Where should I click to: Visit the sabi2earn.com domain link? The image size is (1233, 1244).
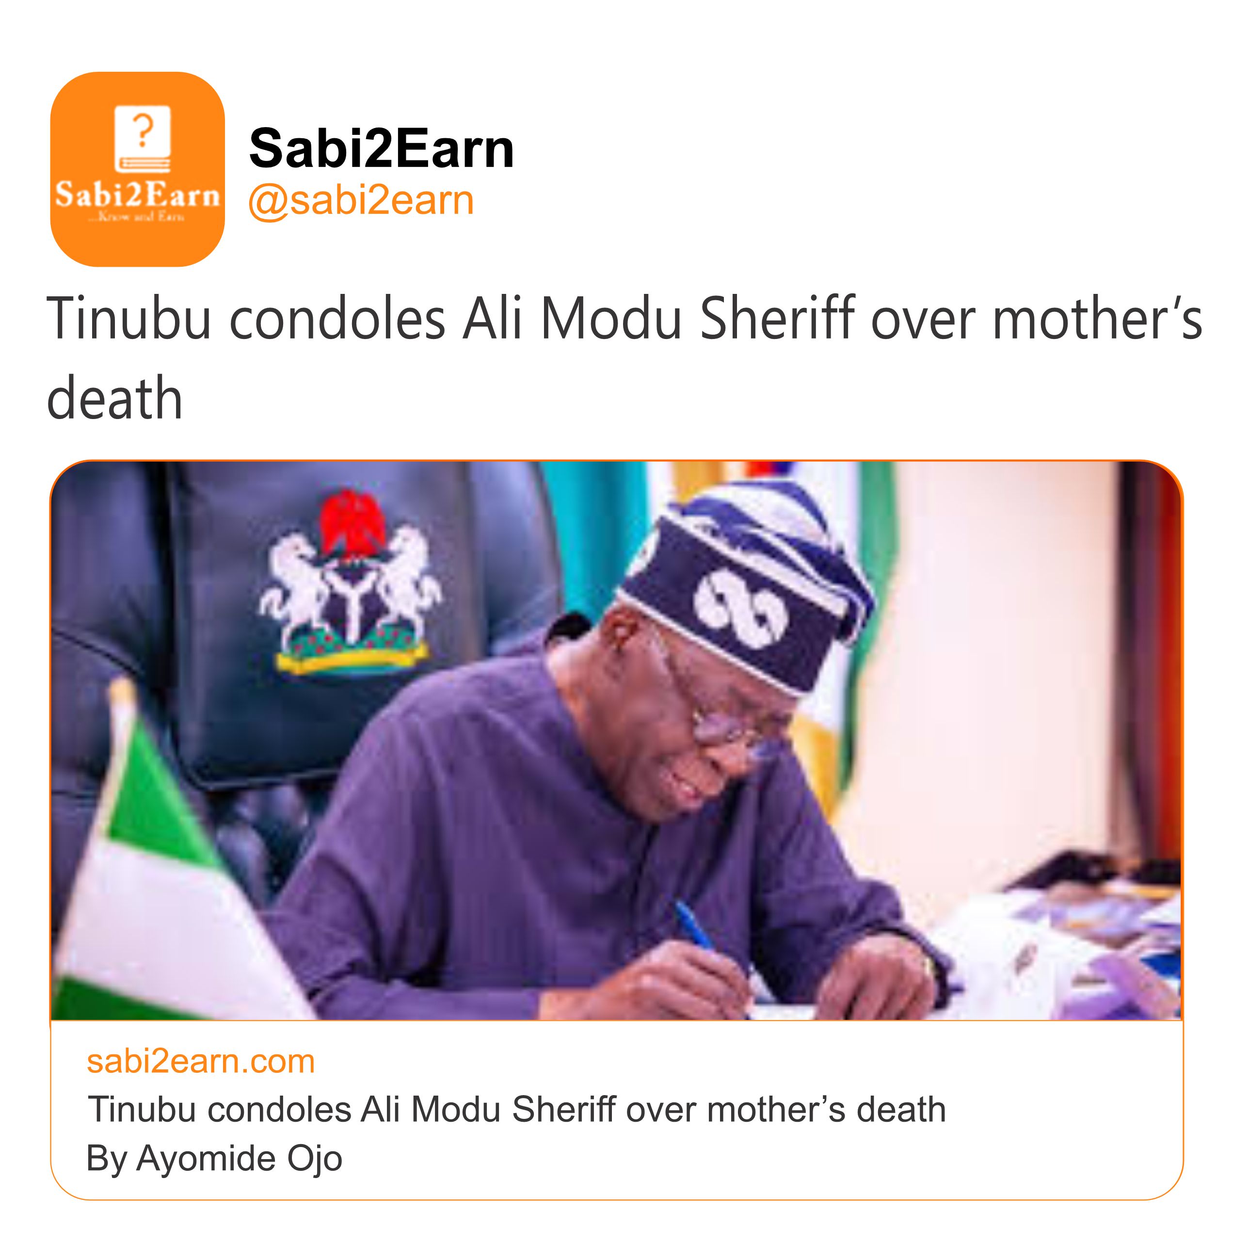[201, 1061]
